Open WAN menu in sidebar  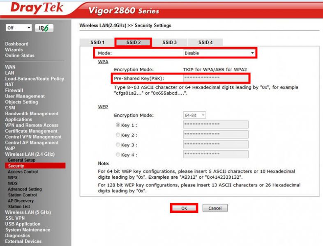10,67
